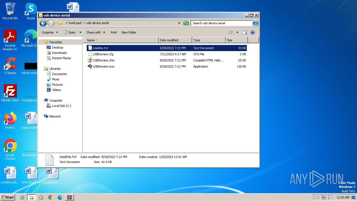Screen dimensions: 357x201
Task: Click the Change your view icon
Action: pos(231,32)
